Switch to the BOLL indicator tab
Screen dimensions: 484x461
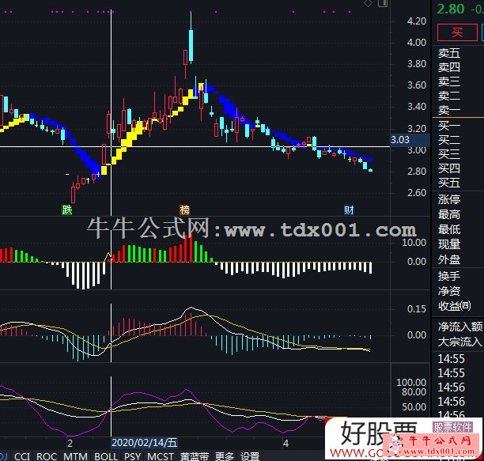click(x=106, y=456)
